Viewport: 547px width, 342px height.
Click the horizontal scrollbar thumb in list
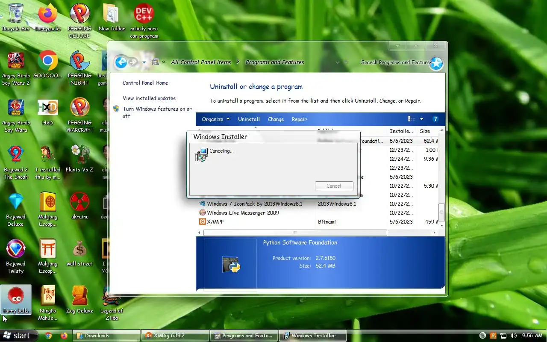coord(295,233)
